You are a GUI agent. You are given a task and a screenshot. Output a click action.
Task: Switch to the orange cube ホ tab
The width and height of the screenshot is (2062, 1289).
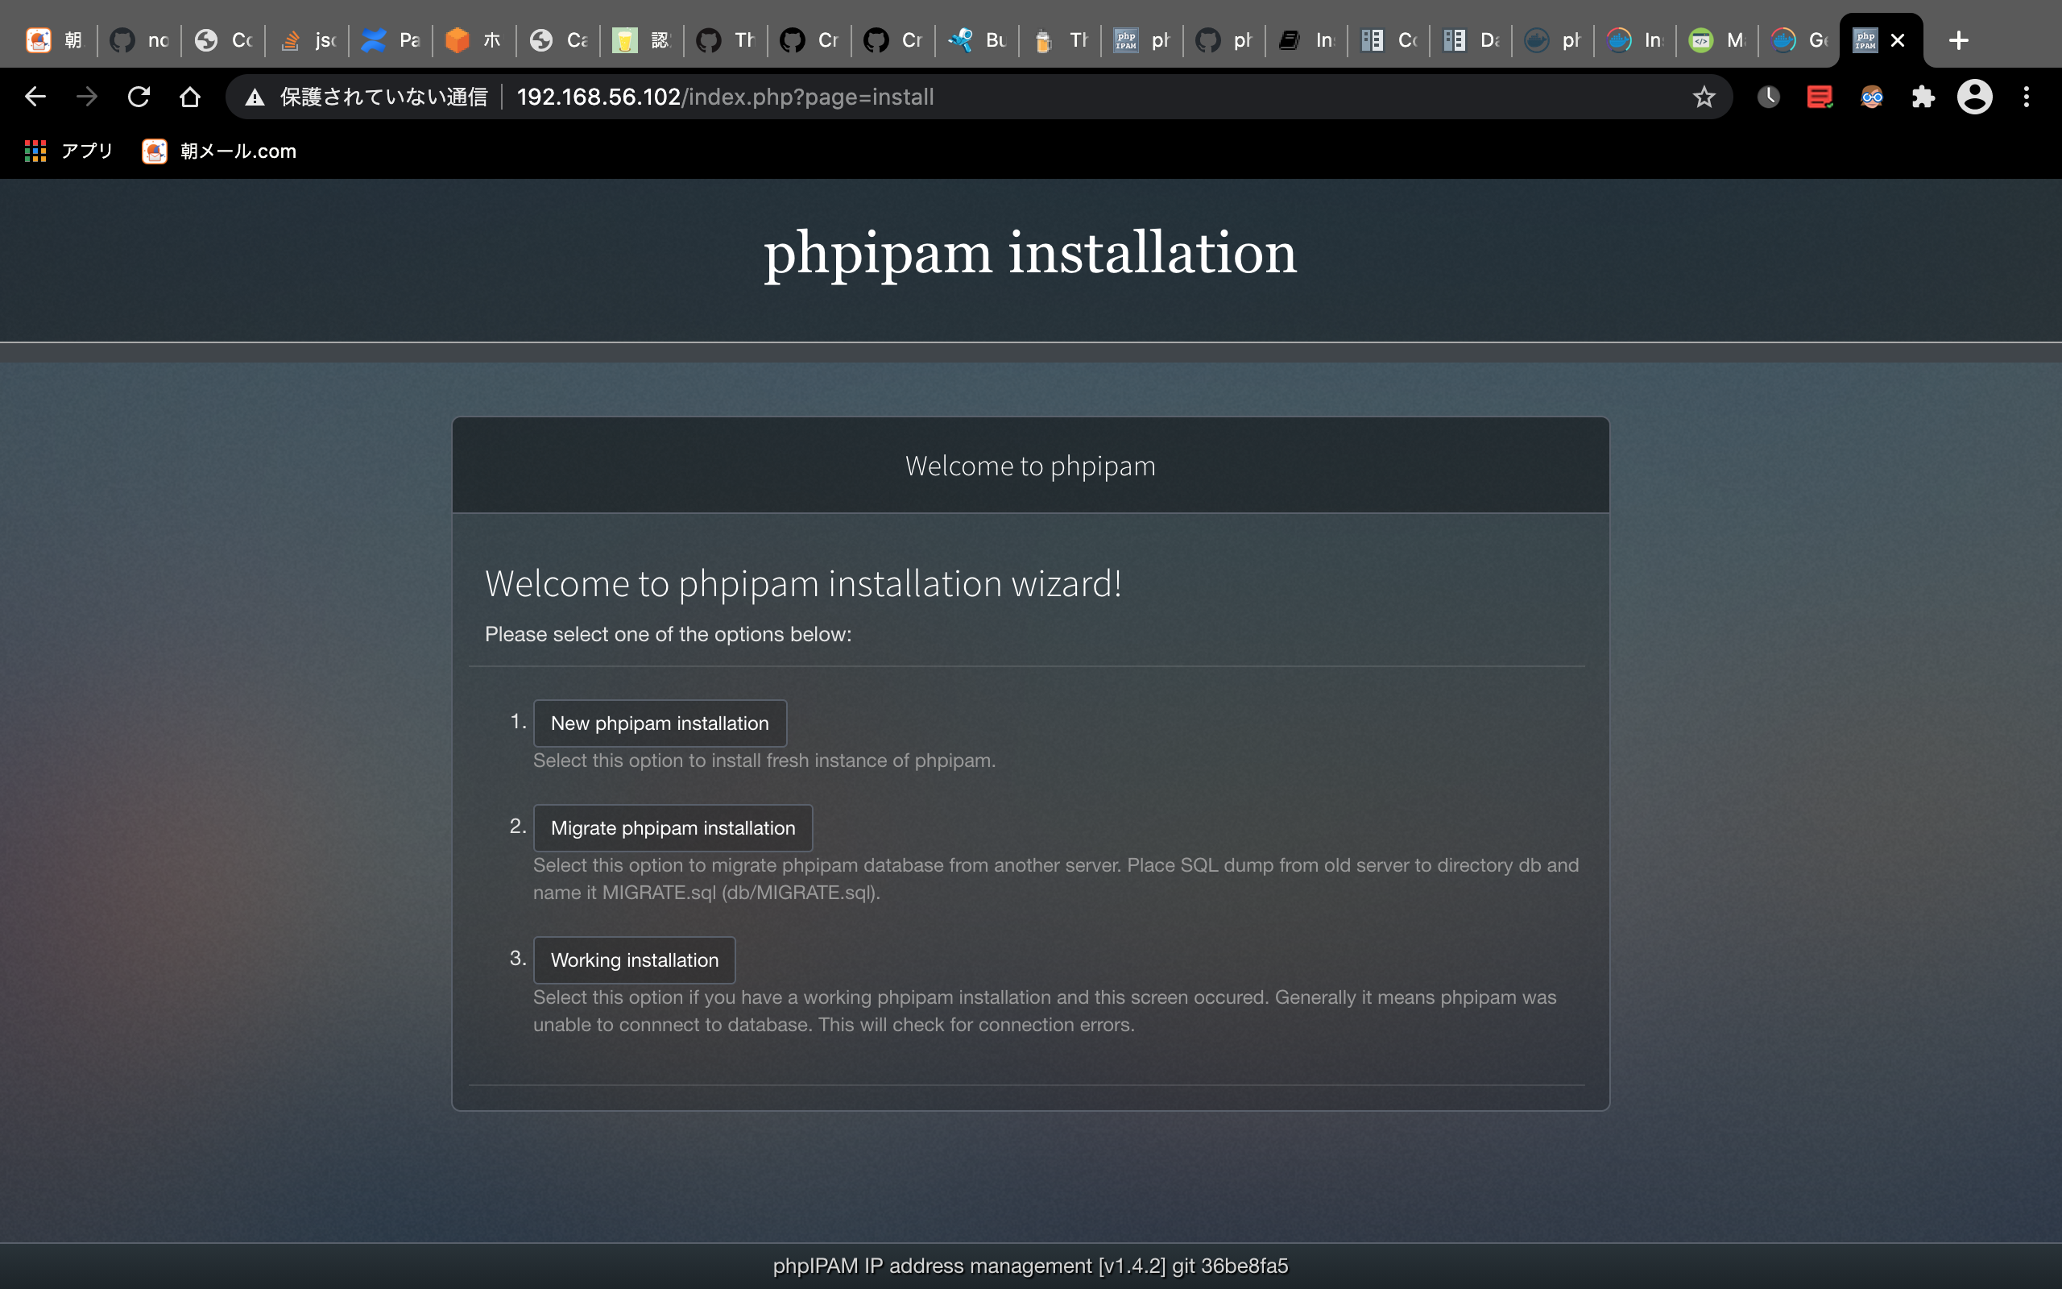click(x=474, y=40)
